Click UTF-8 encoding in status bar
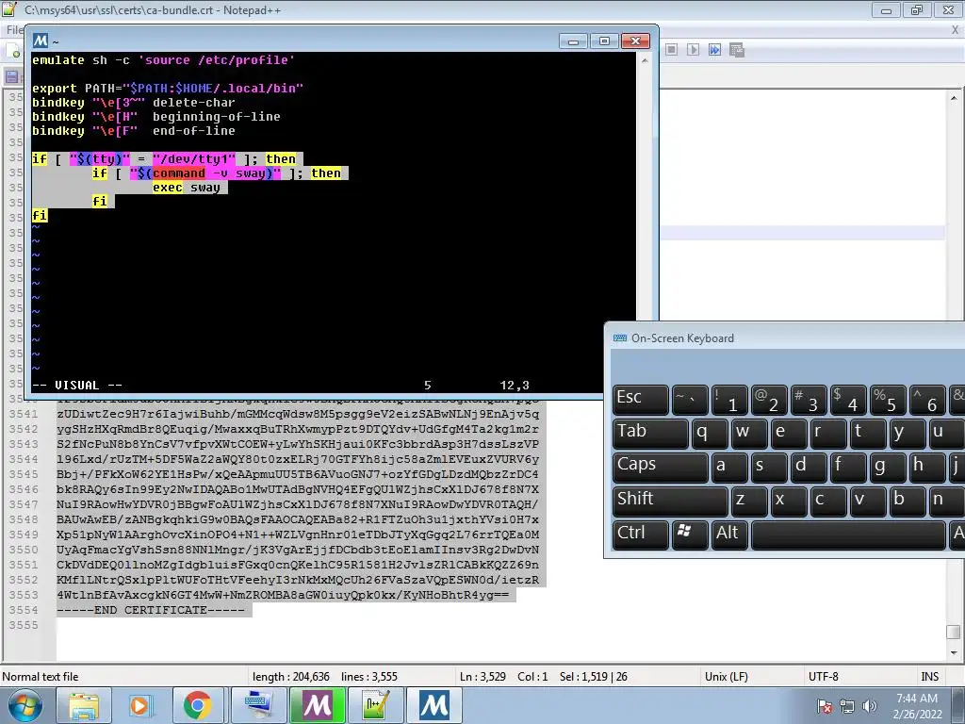965x724 pixels. coord(824,677)
